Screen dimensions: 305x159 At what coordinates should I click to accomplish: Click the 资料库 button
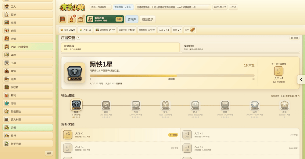point(132,19)
